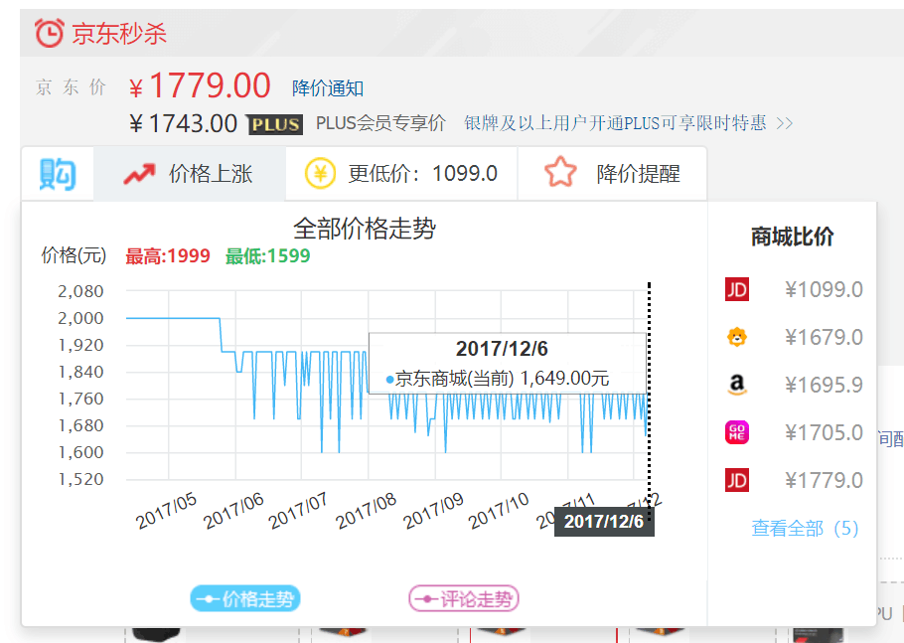Click the JD logo beside ¥1099.0

tap(737, 289)
